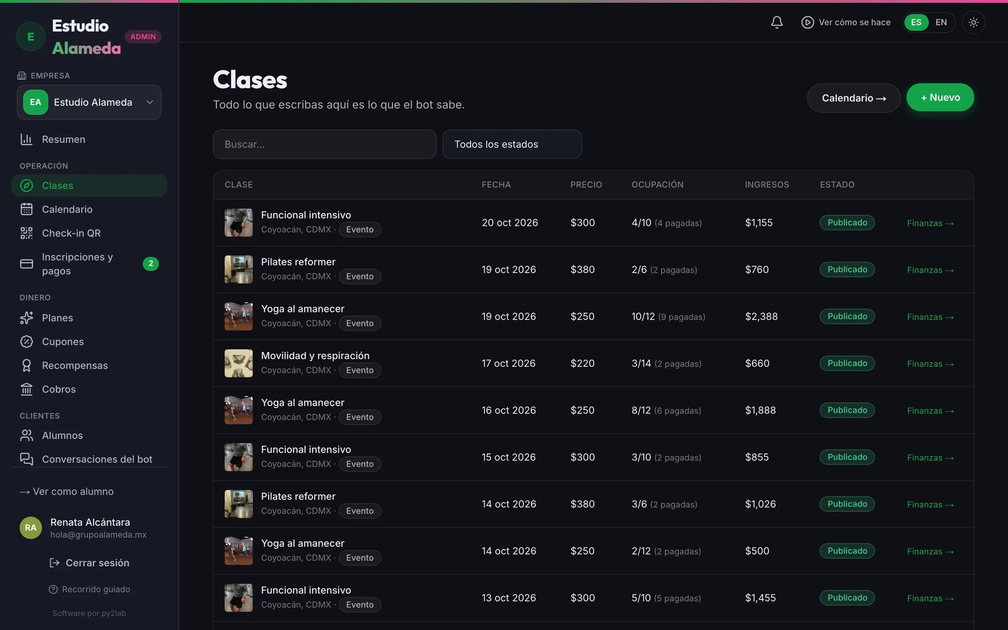Click the Check-in QR code icon

coord(26,233)
